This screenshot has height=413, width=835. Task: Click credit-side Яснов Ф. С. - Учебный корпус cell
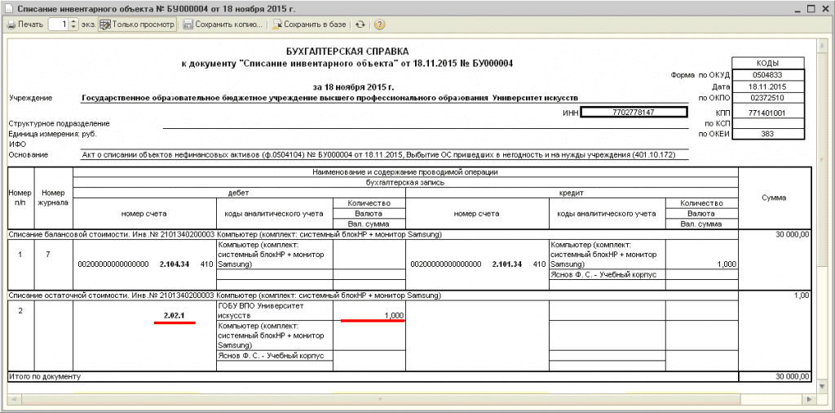(x=607, y=274)
